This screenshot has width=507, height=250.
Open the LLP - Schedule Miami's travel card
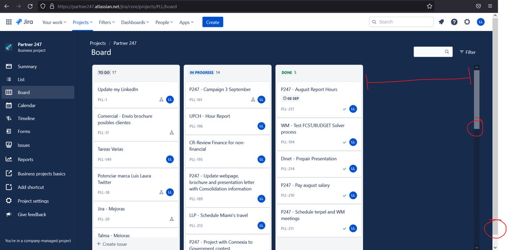(x=227, y=221)
